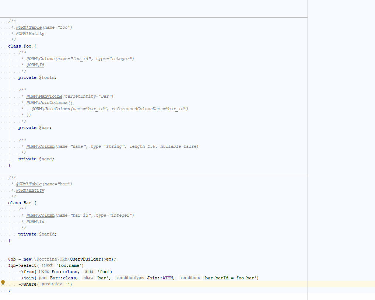375x300 pixels.
Task: Click the $fooId property
Action: (x=47, y=77)
